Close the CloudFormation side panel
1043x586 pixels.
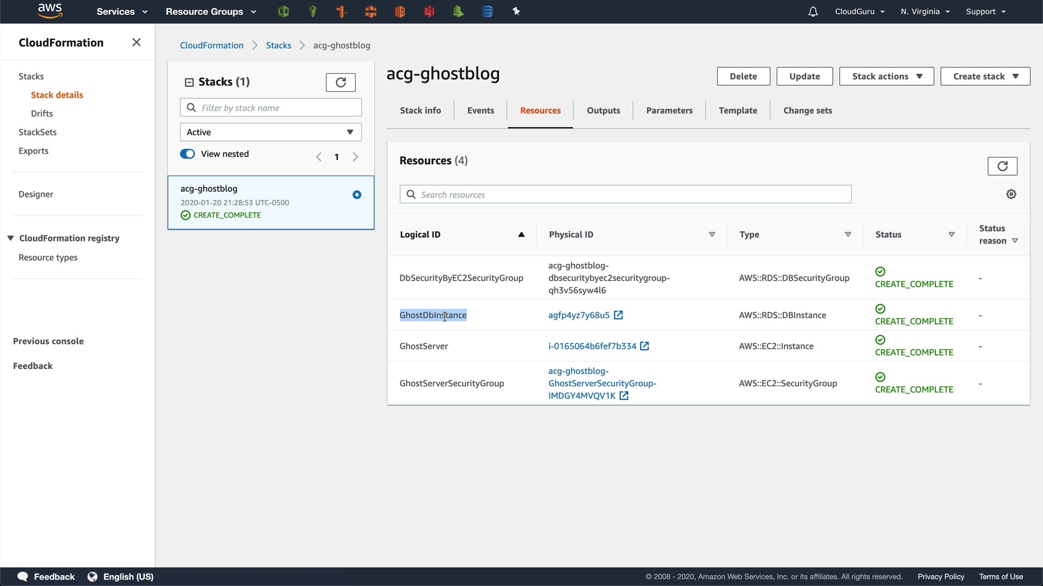pyautogui.click(x=136, y=42)
